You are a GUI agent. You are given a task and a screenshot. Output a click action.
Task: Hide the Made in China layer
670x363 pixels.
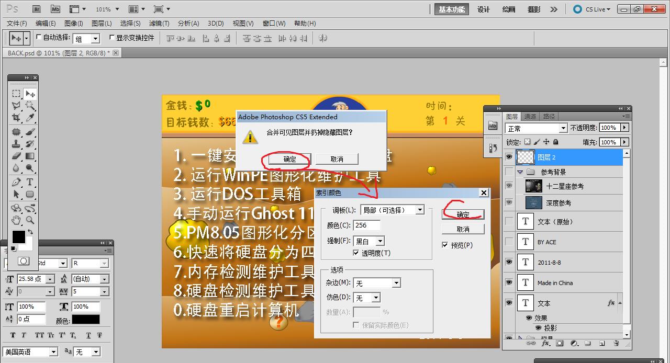(x=508, y=282)
